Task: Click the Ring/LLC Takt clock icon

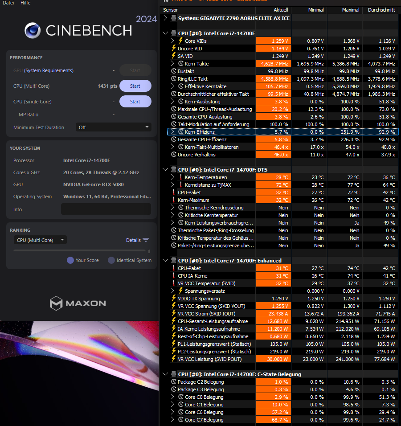Action: pos(174,79)
